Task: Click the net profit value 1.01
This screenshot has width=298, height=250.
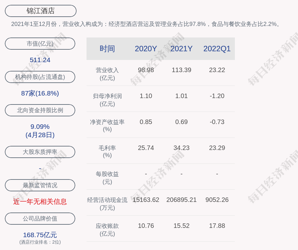Action: click(x=181, y=96)
